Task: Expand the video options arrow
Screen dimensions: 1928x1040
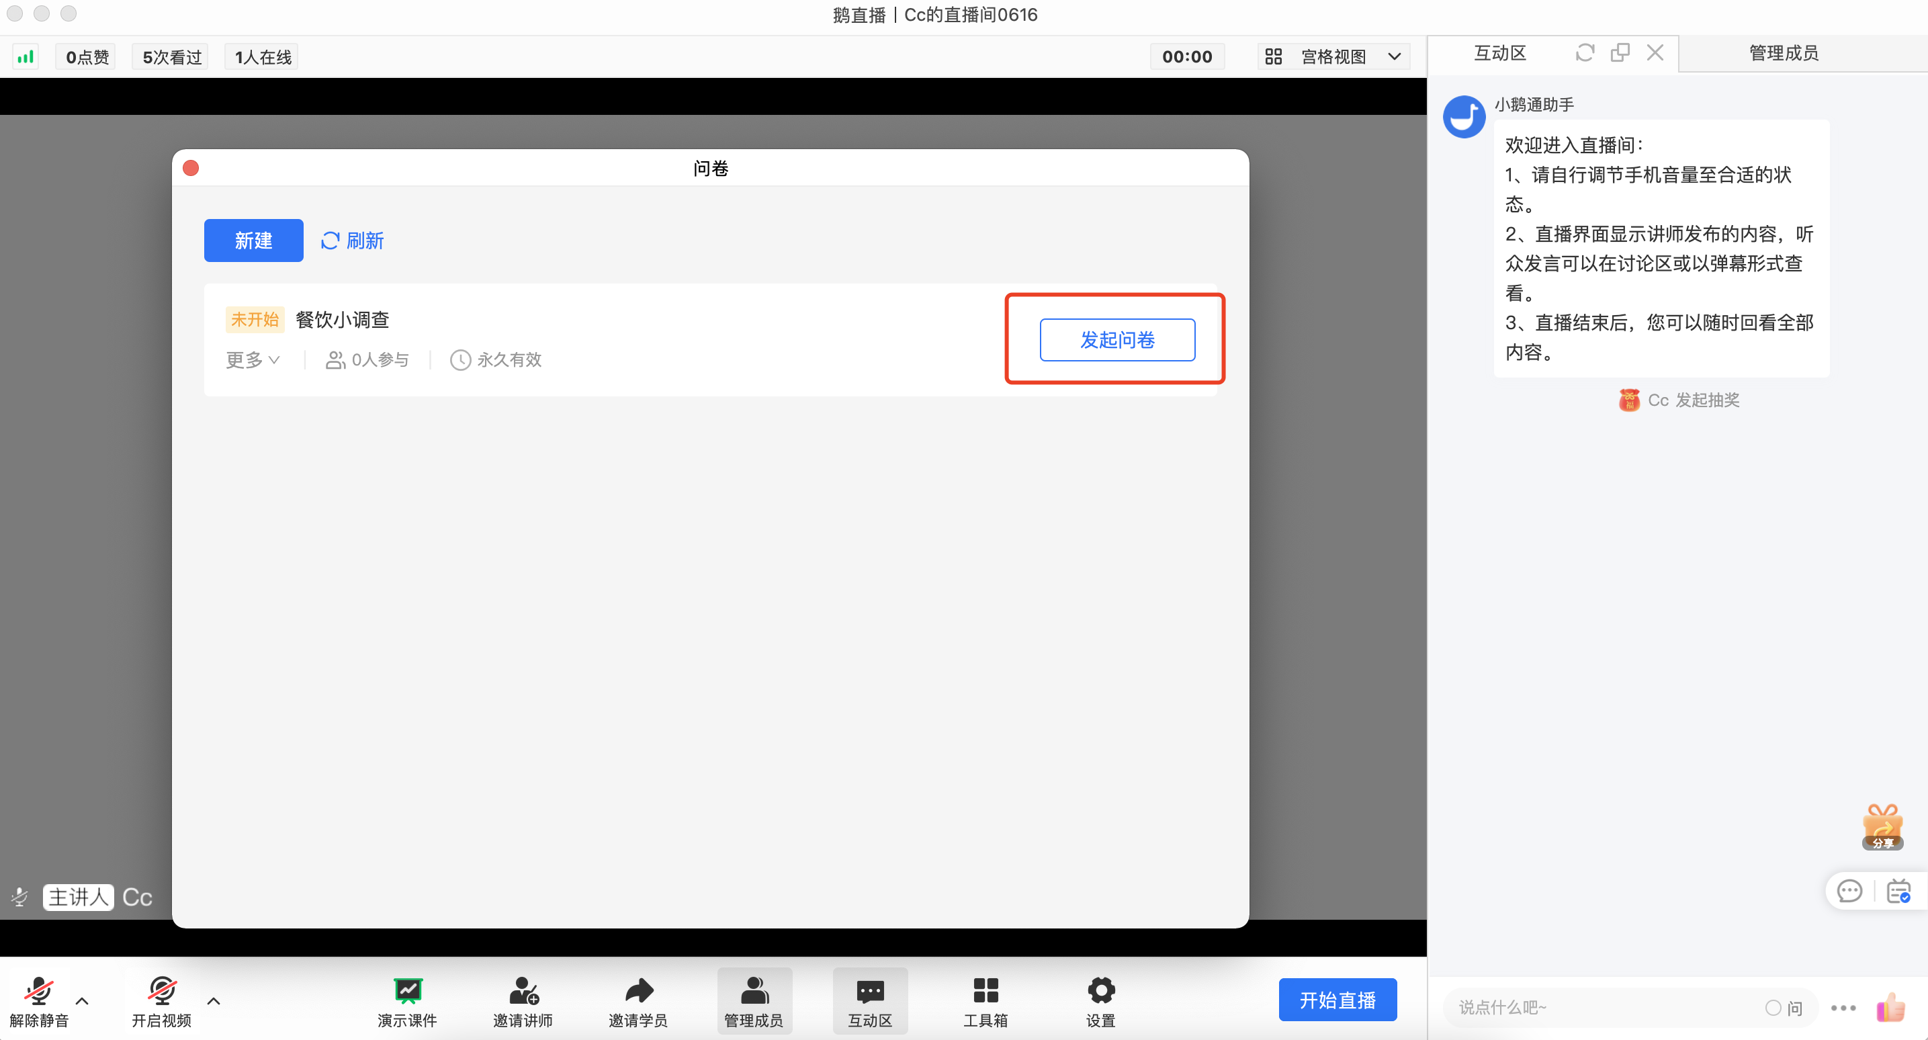Action: tap(214, 1000)
